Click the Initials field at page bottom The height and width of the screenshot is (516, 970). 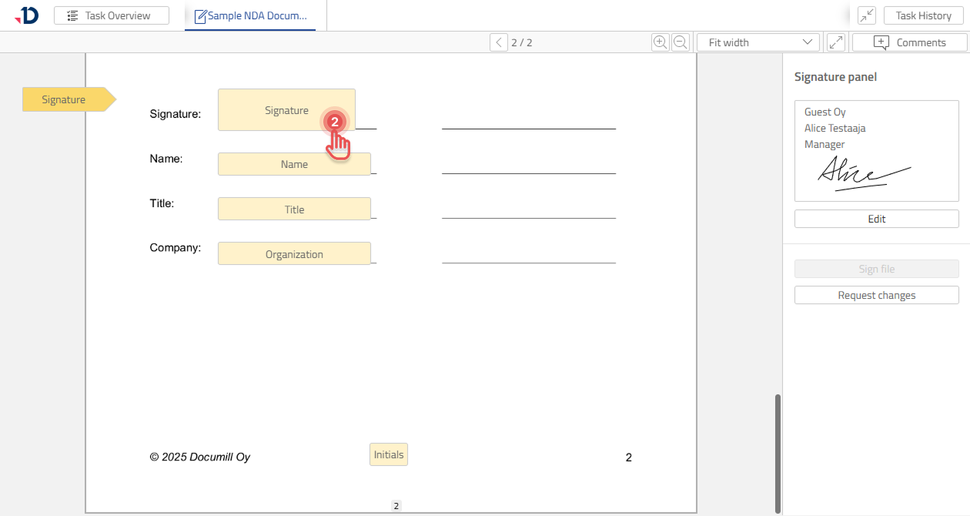[x=388, y=454]
